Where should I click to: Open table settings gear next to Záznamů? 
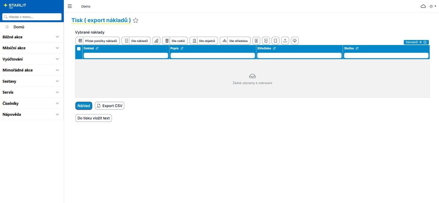point(425,42)
